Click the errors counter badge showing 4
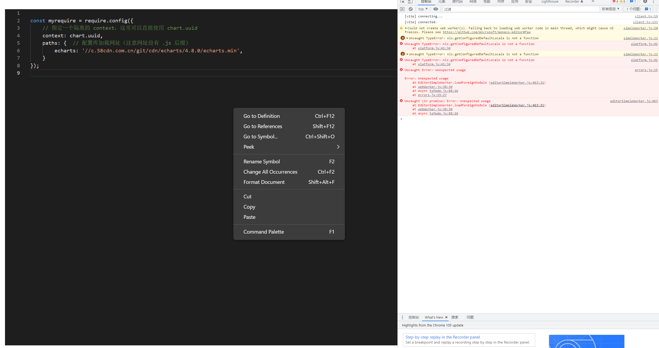Screen dimensions: 659x348 pos(615,2)
